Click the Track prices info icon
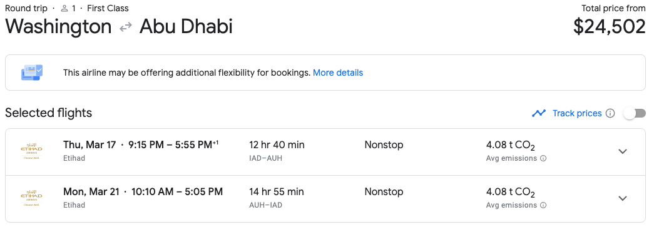The height and width of the screenshot is (227, 649). 610,113
